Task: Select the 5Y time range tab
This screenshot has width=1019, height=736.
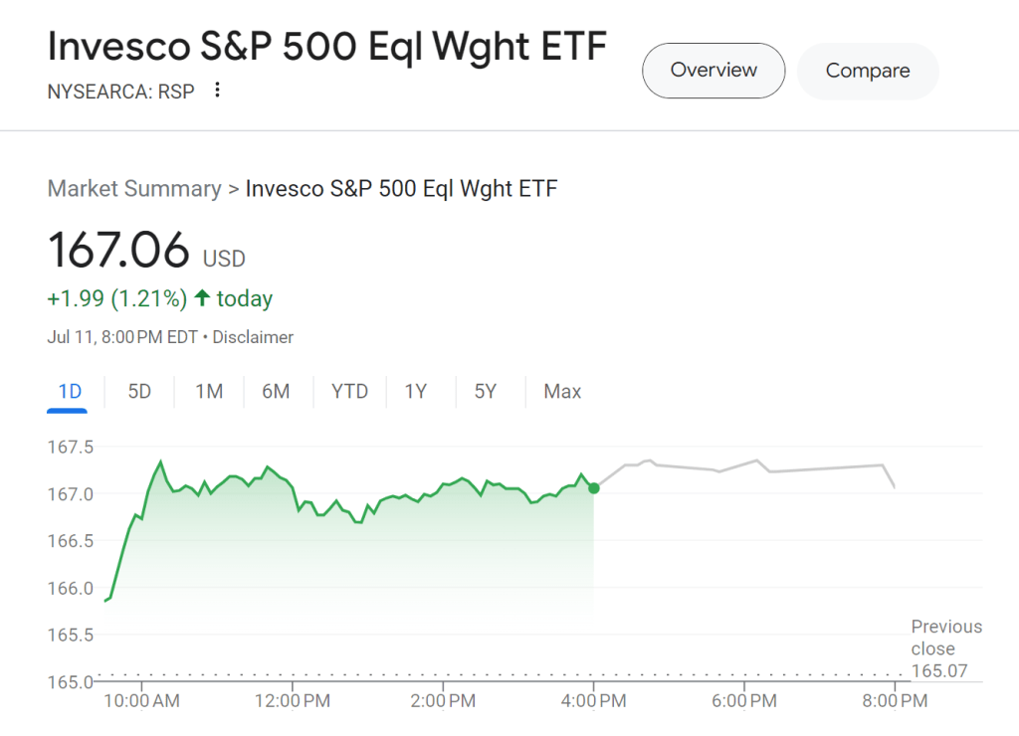Action: pyautogui.click(x=485, y=392)
